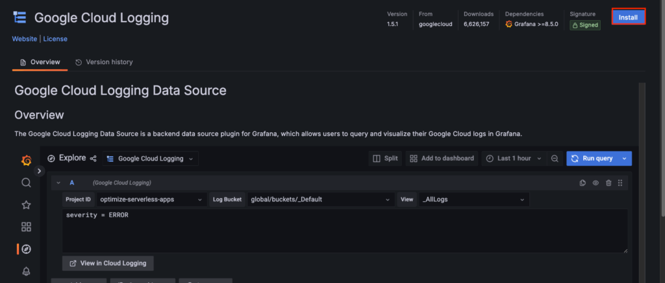Screen dimensions: 665x283
Task: Open the Search icon in sidebar
Action: [26, 183]
